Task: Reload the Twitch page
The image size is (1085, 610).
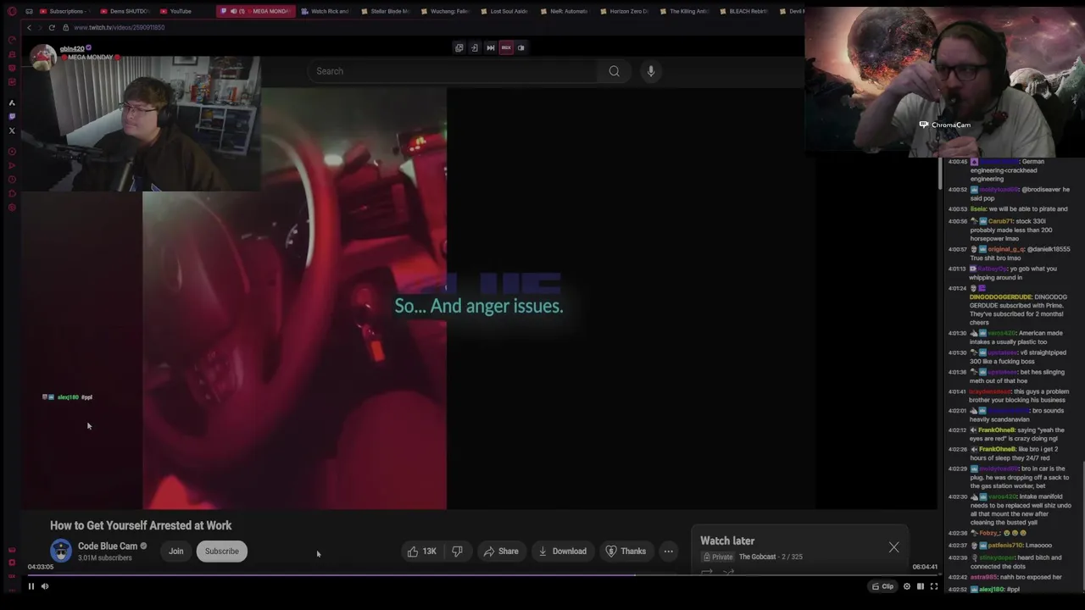Action: tap(52, 27)
